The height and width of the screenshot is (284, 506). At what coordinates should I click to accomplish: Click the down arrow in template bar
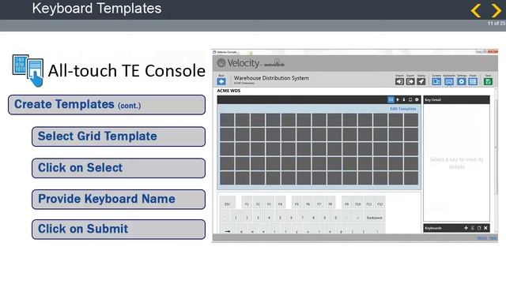(404, 100)
